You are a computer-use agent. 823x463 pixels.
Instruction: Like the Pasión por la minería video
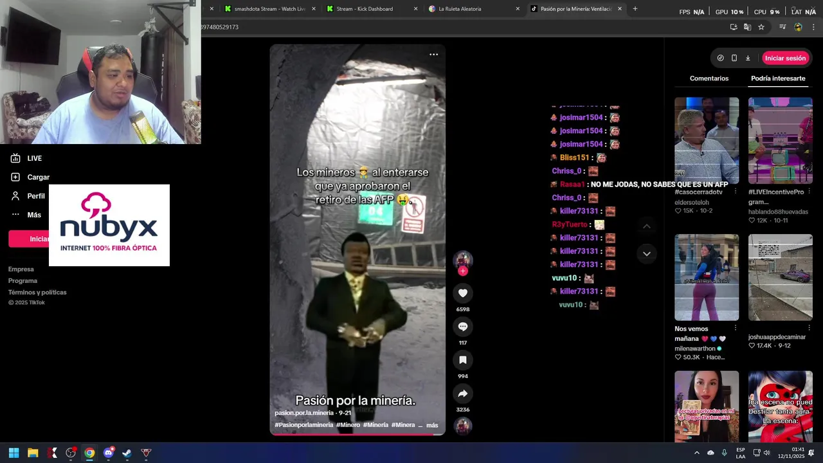[x=462, y=293]
